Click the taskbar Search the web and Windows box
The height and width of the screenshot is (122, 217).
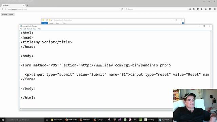[x=25, y=120]
